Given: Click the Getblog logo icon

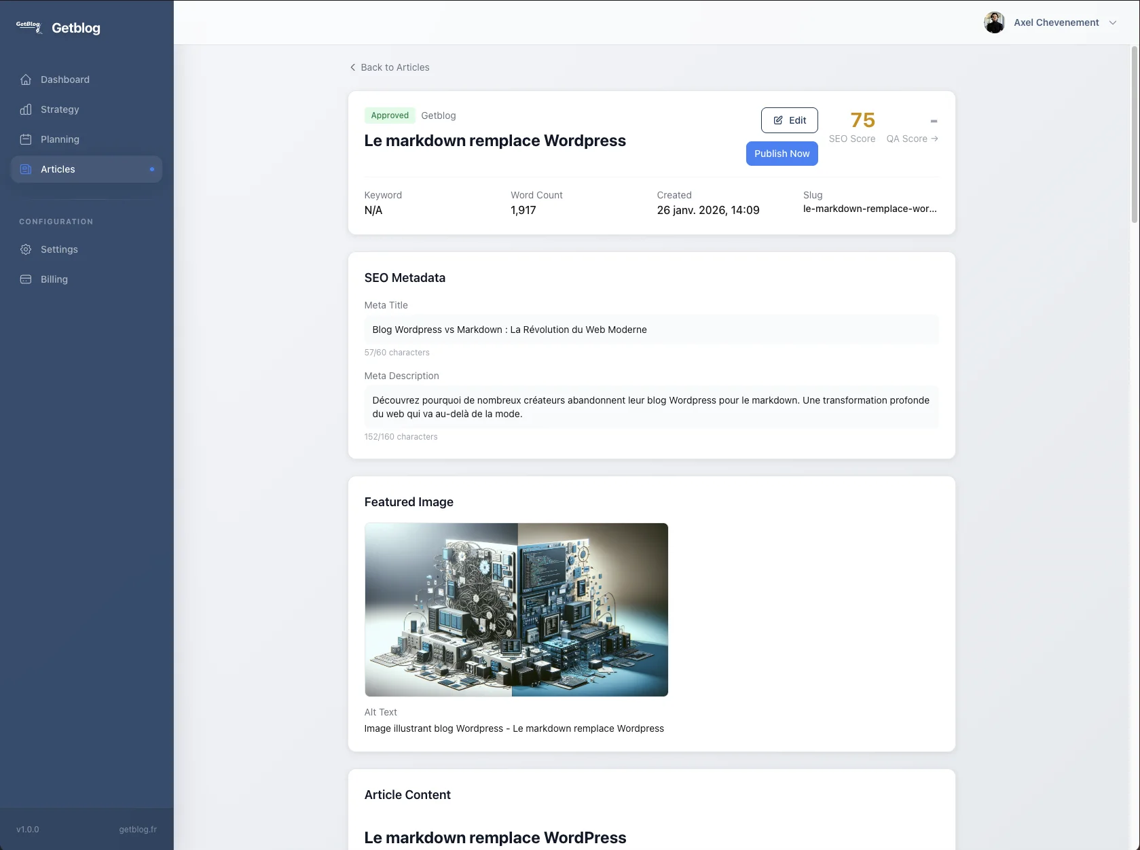Looking at the screenshot, I should (29, 27).
